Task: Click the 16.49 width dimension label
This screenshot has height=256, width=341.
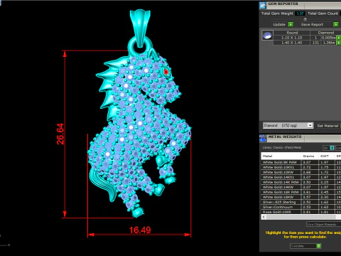Action: point(140,230)
